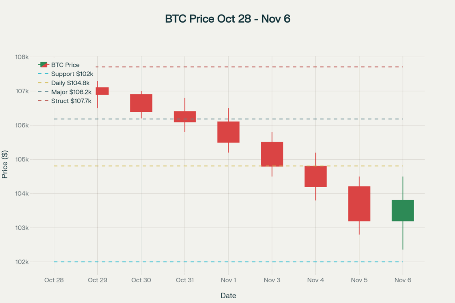Select the red Nov 5 candlestick
This screenshot has height=303, width=455.
[x=359, y=204]
